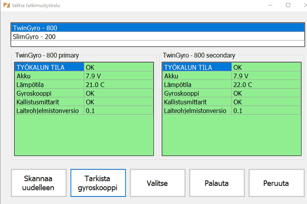Select primary TYÖKALUN TILA row
Viewport: 307px width, 204px height.
tap(84, 67)
